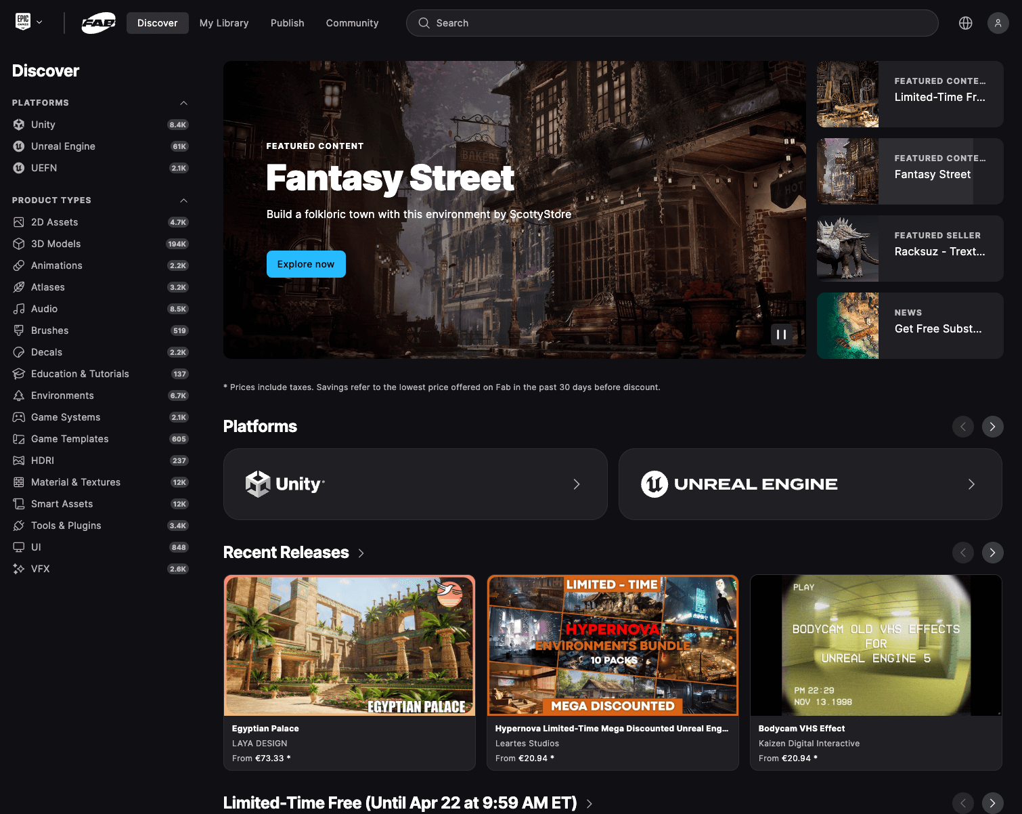This screenshot has height=814, width=1022.
Task: Open the language globe icon
Action: (x=966, y=23)
